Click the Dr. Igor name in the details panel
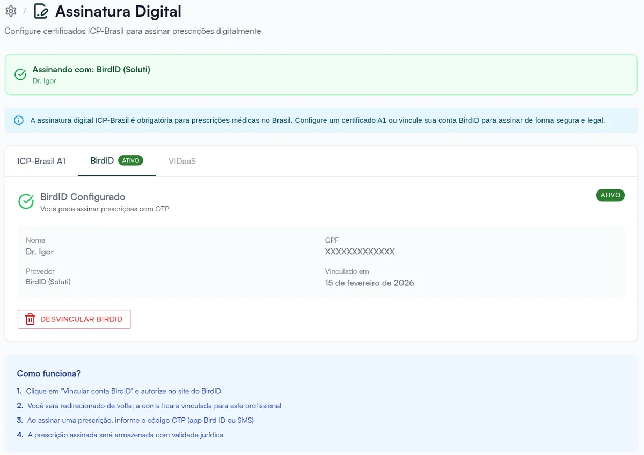 pyautogui.click(x=40, y=251)
